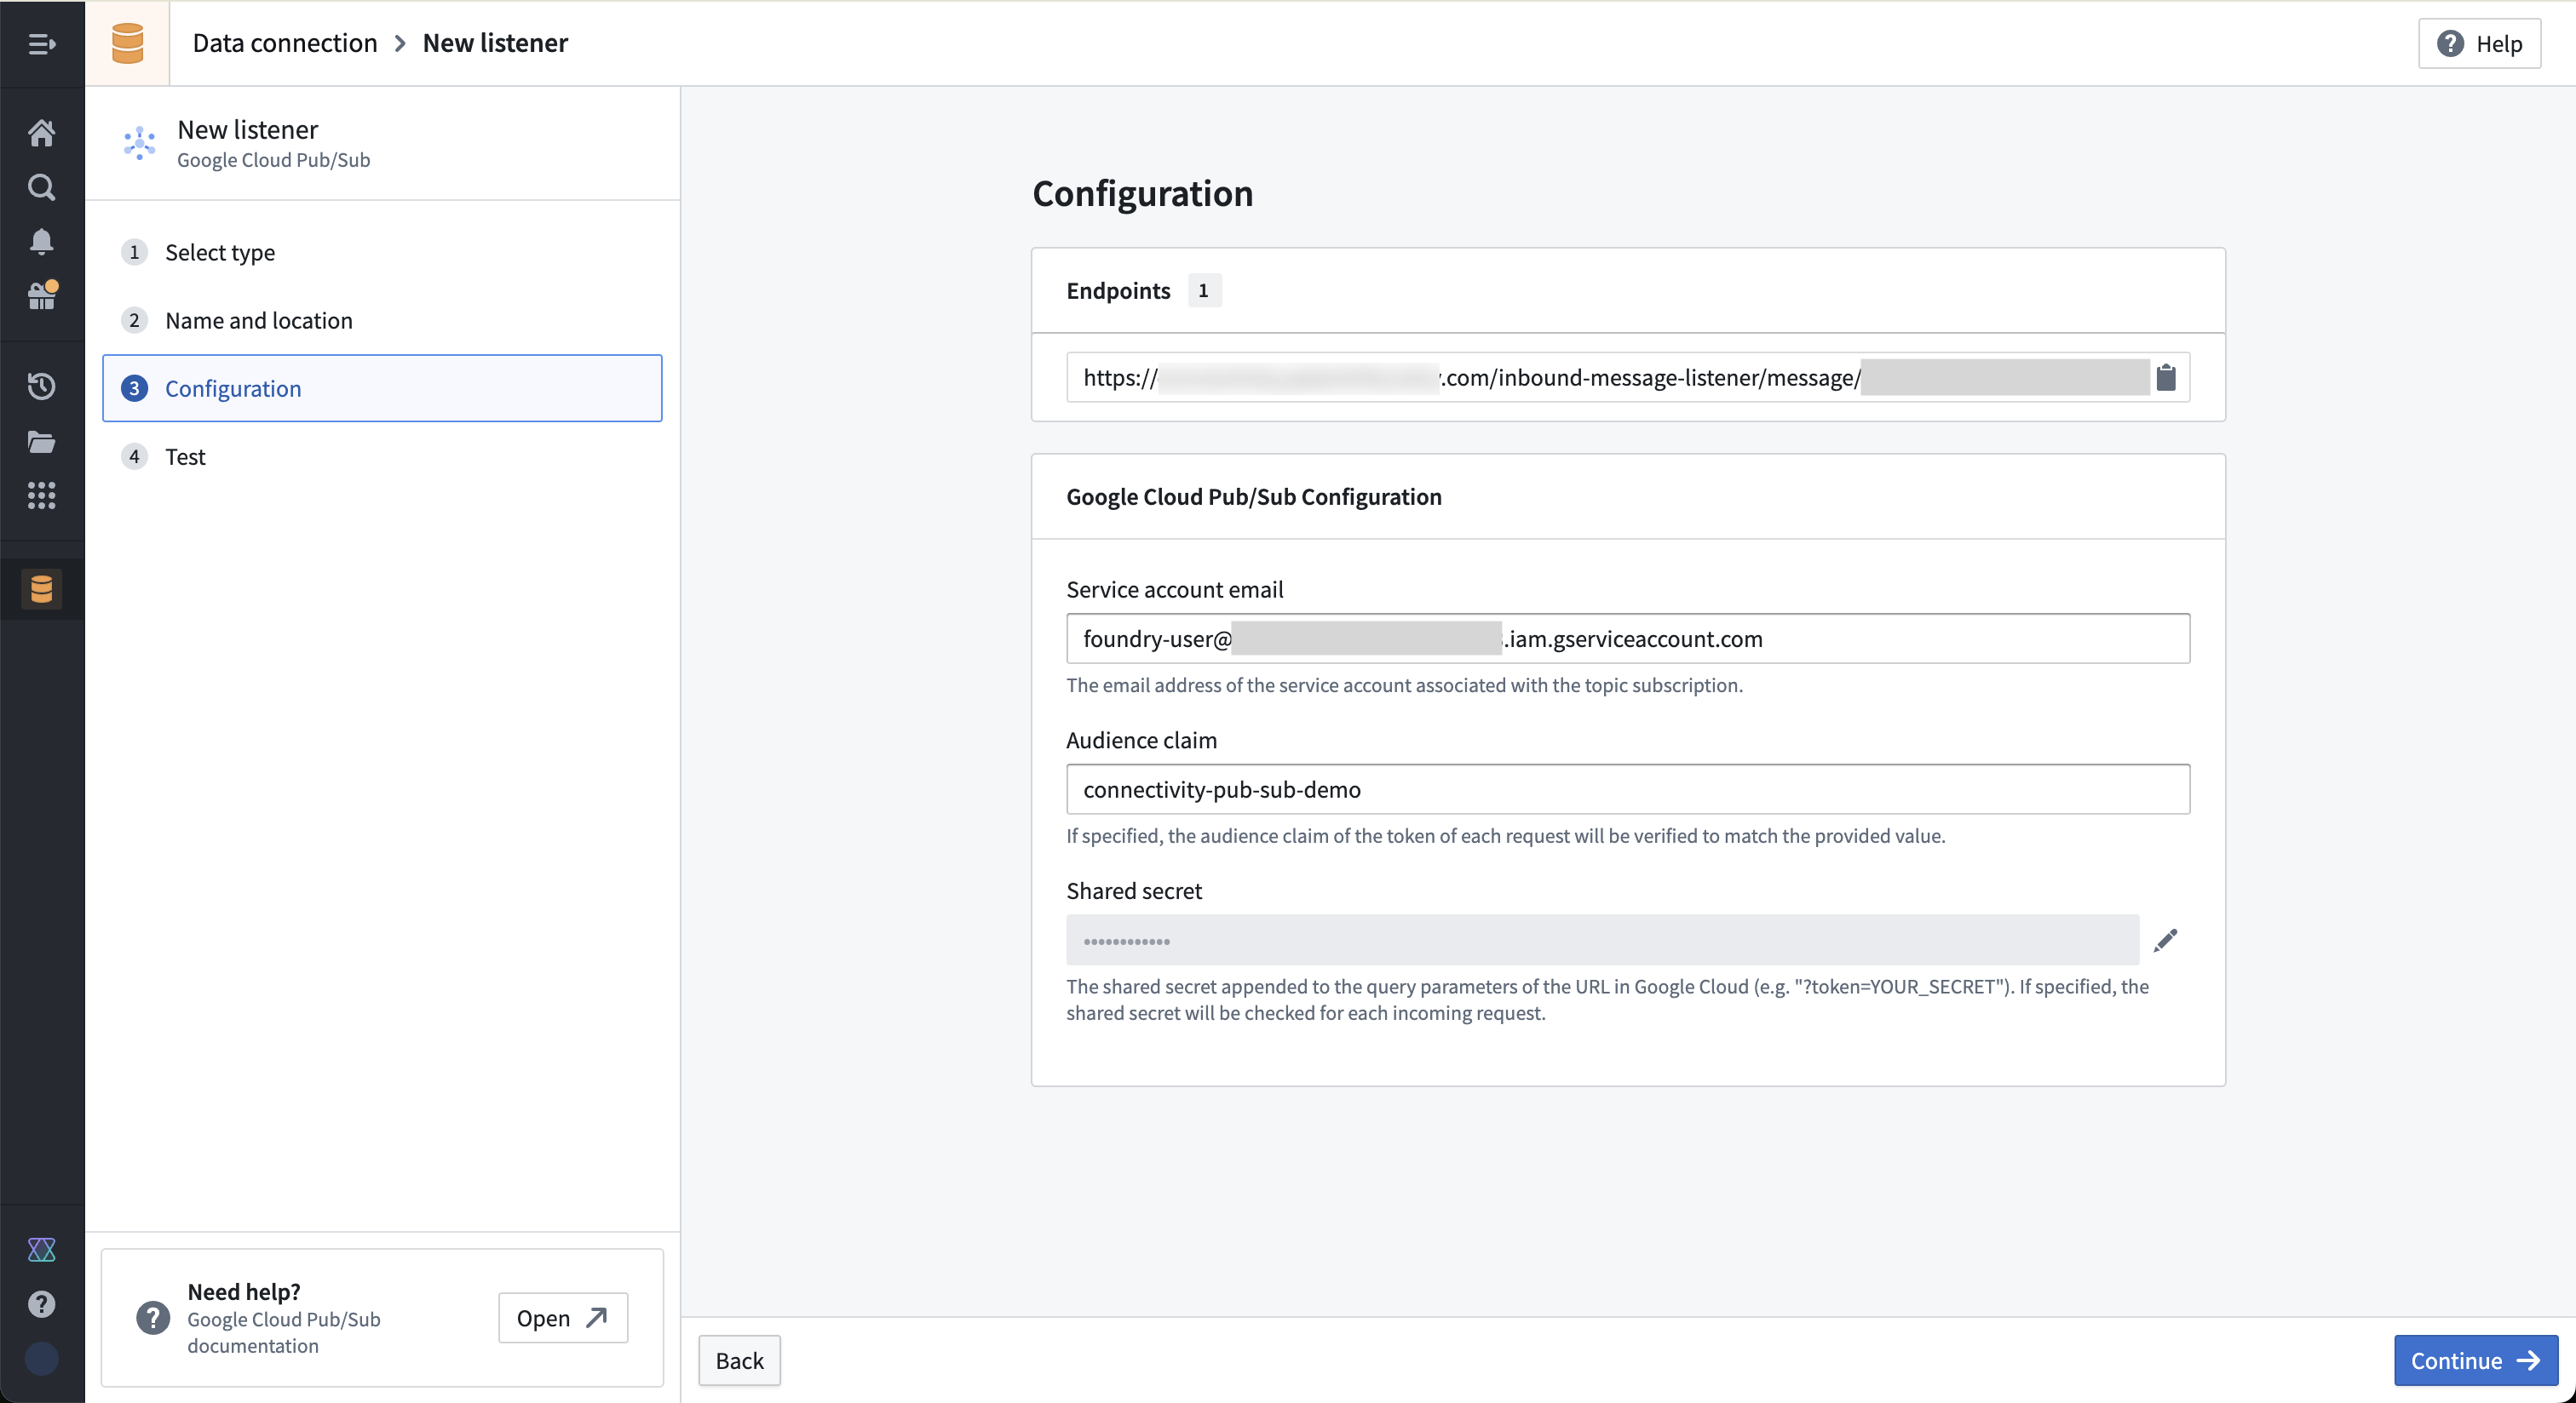Focus the Service account email field
Screen dimensions: 2576x1403
[x=1627, y=639]
